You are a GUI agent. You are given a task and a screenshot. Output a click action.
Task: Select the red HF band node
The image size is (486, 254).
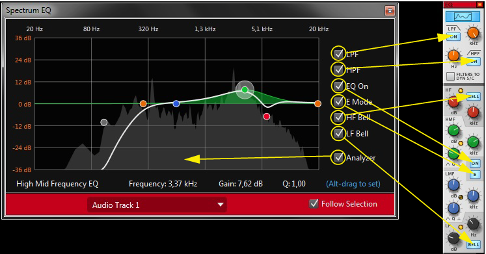pos(267,116)
